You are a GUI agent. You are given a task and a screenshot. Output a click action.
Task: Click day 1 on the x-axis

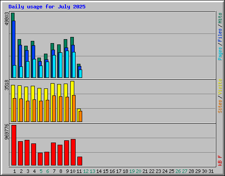point(15,171)
